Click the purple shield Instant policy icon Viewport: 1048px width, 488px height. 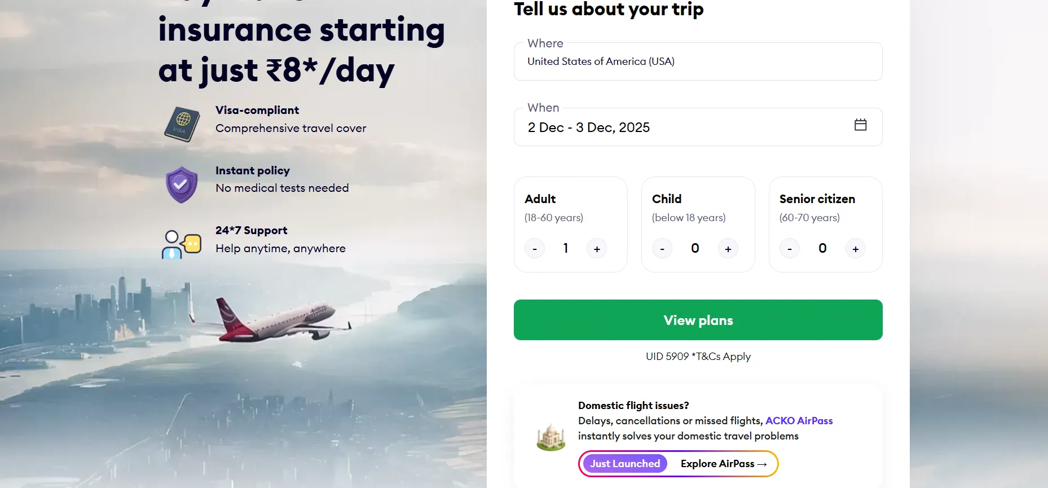(x=181, y=184)
